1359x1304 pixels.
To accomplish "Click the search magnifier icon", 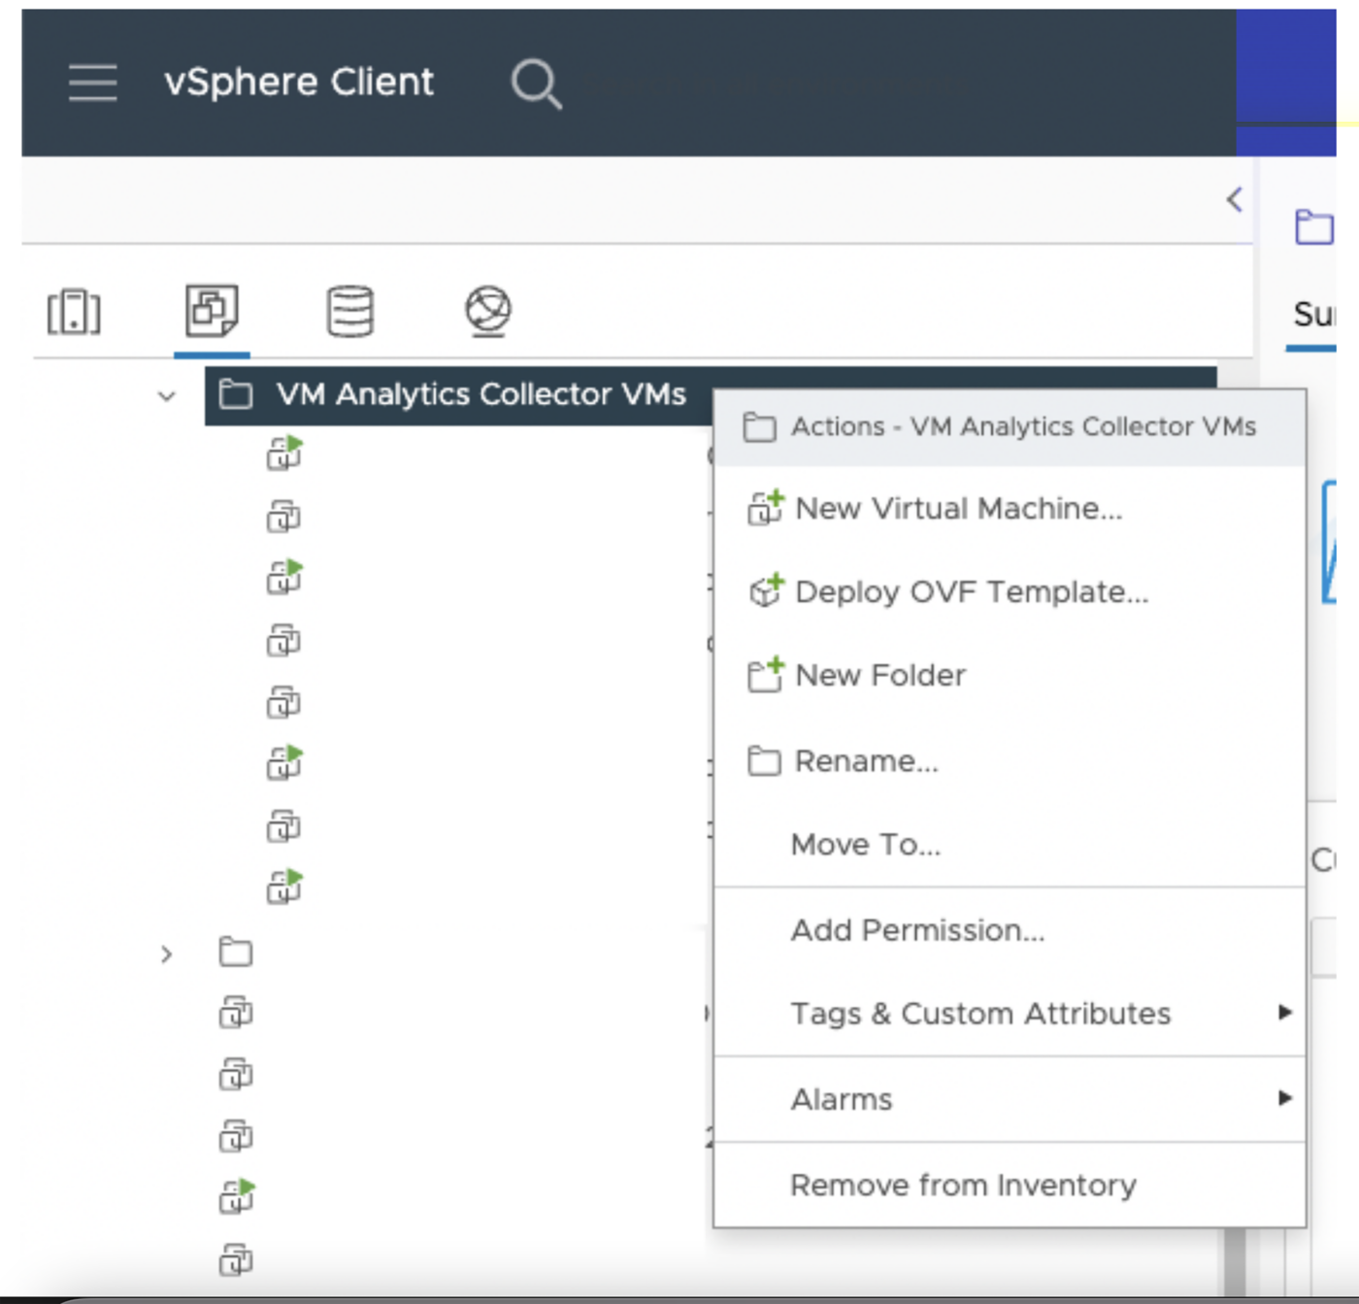I will click(x=537, y=84).
